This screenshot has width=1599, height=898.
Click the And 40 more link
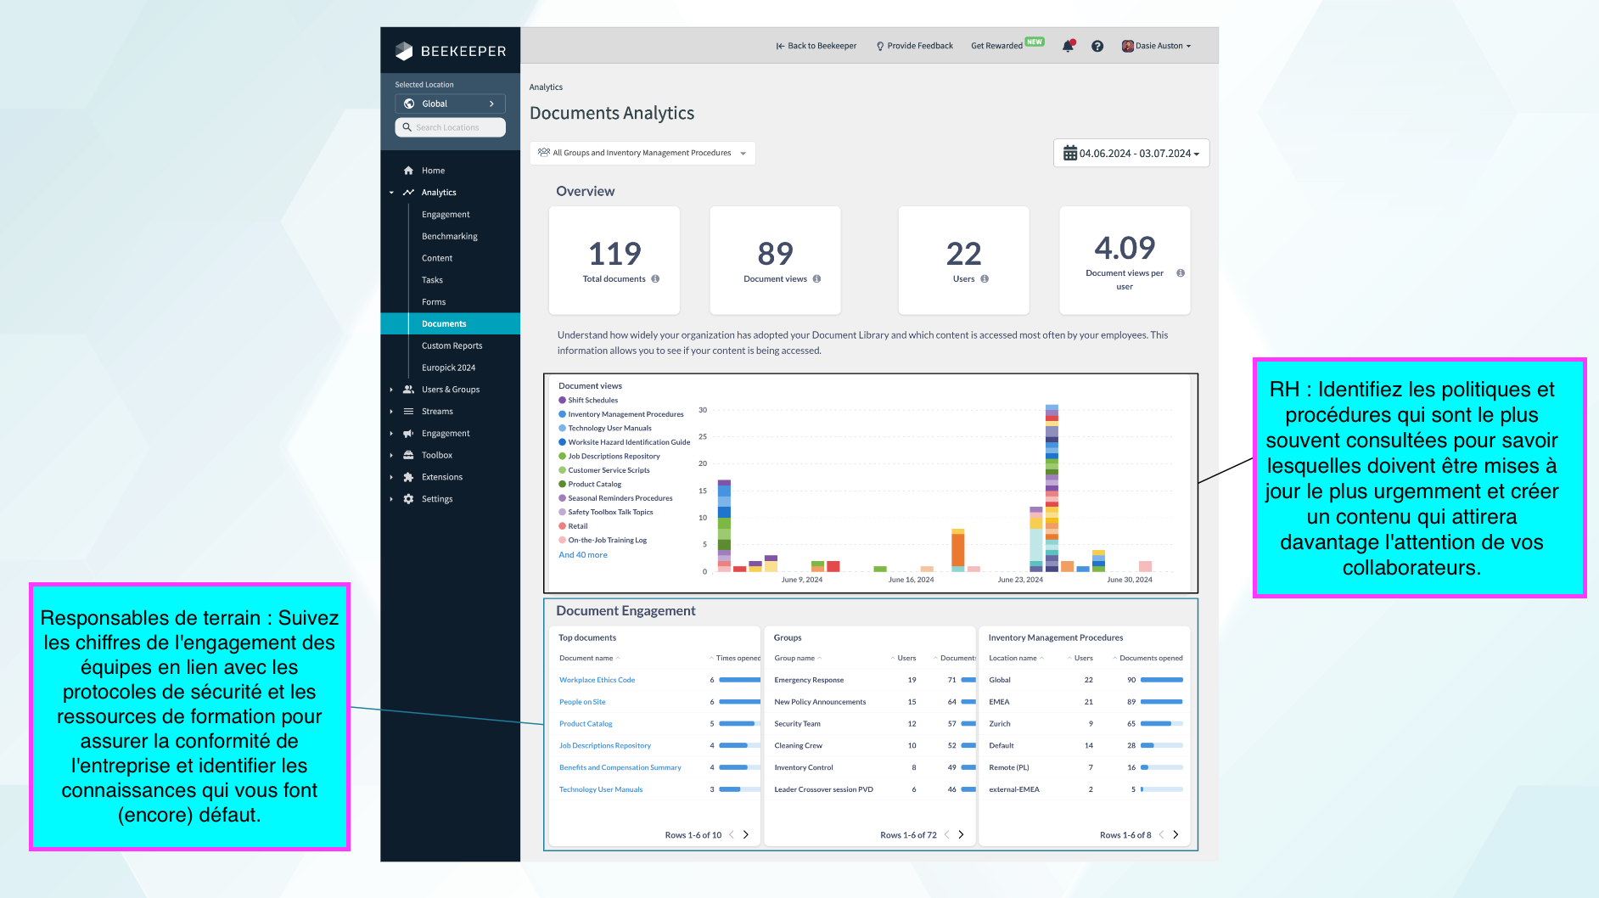(x=583, y=555)
